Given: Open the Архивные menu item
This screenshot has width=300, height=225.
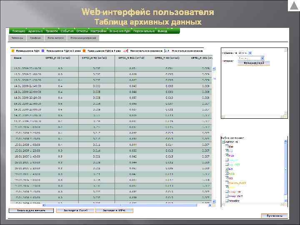Looking at the screenshot, I should pyautogui.click(x=35, y=31).
